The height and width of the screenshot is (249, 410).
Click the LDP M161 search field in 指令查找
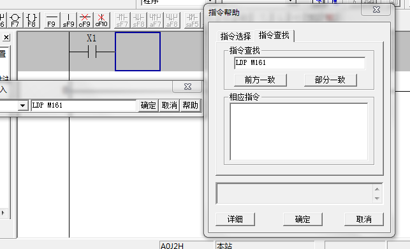(300, 63)
